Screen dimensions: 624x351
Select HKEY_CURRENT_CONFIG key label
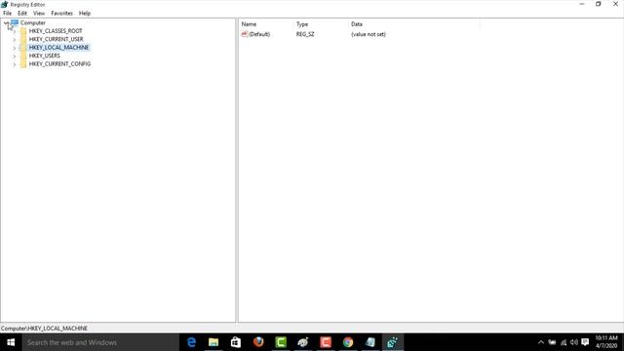pos(59,63)
